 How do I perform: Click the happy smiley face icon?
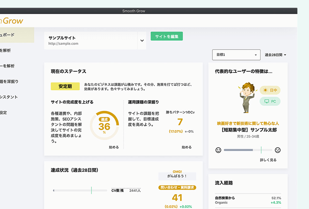218,150
